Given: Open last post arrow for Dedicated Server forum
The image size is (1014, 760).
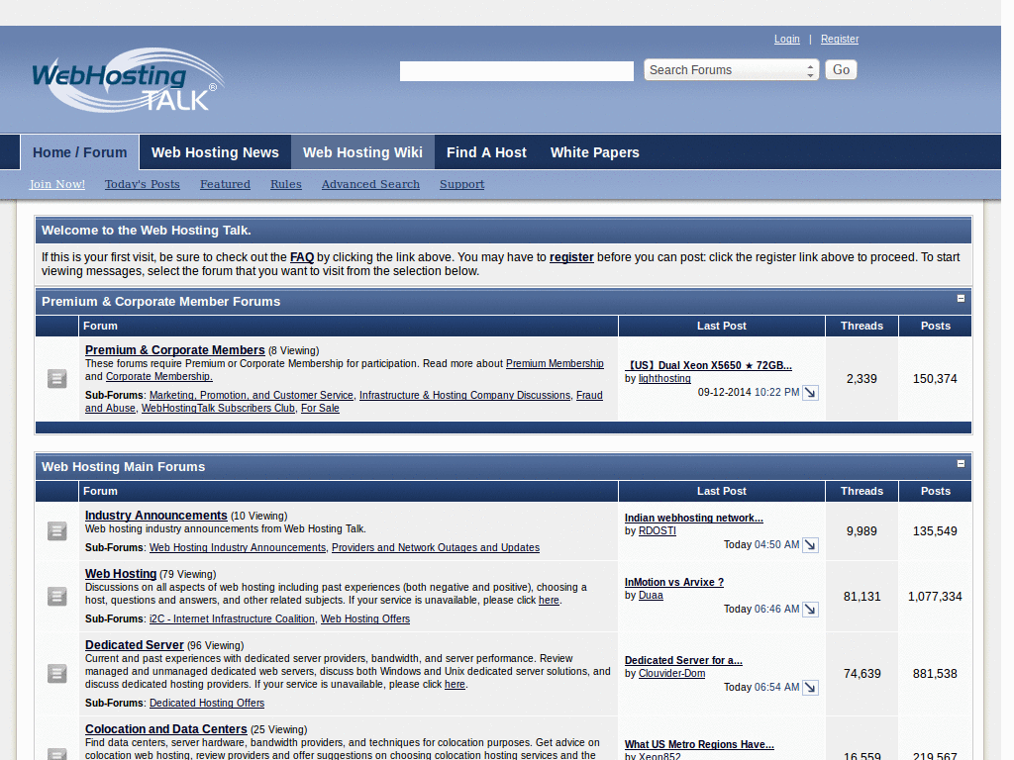Looking at the screenshot, I should (810, 687).
